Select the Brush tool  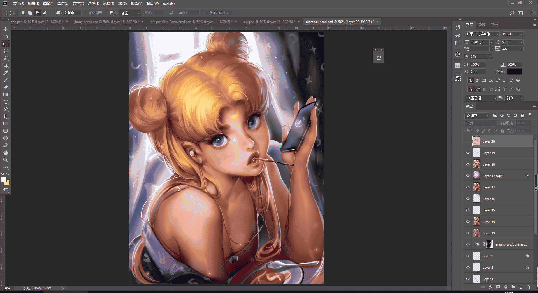pyautogui.click(x=6, y=80)
